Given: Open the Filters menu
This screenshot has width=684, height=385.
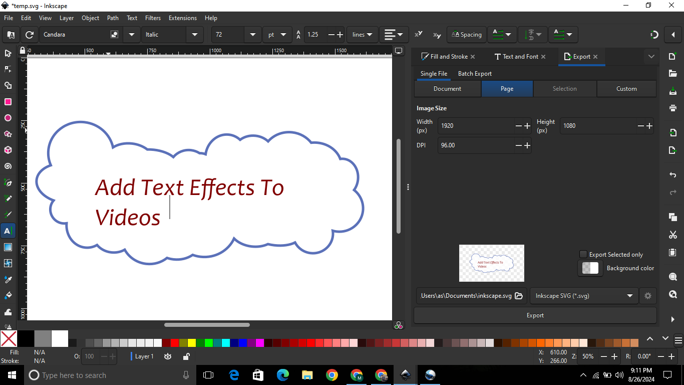Looking at the screenshot, I should point(153,18).
